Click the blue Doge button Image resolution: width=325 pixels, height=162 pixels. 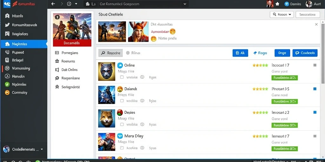click(x=282, y=53)
